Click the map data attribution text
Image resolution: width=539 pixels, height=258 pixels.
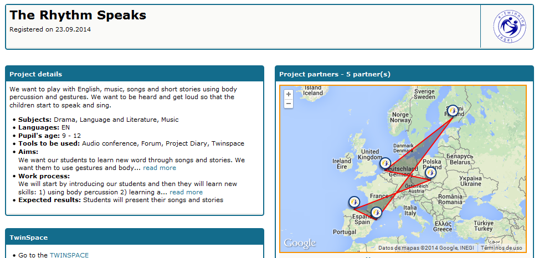426,247
